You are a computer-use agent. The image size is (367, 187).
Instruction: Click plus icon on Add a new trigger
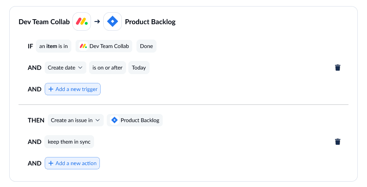point(51,89)
